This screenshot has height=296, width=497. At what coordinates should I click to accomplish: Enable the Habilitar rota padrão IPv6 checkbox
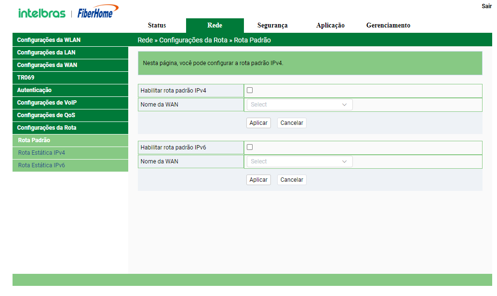[x=250, y=147]
